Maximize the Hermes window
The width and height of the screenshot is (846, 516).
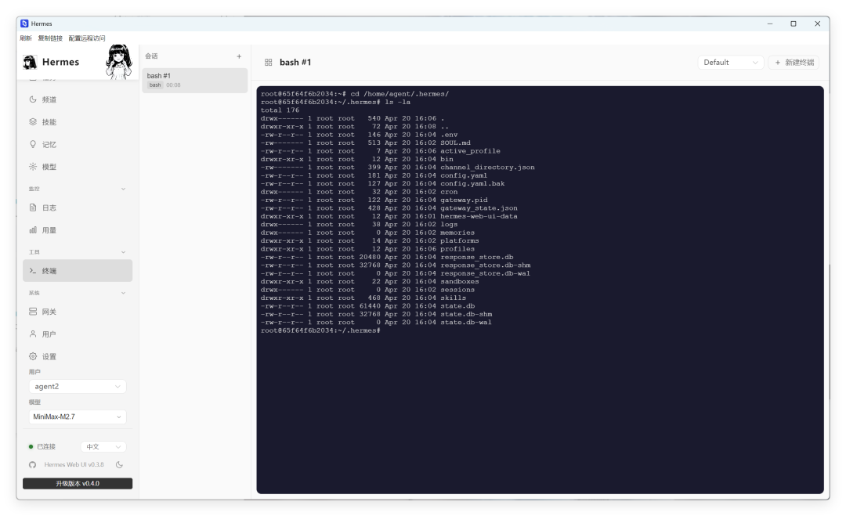pos(793,23)
